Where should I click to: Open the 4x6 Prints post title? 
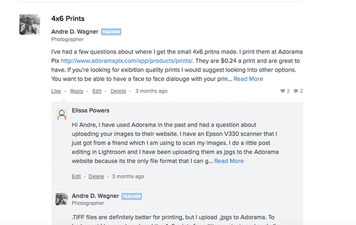(68, 19)
